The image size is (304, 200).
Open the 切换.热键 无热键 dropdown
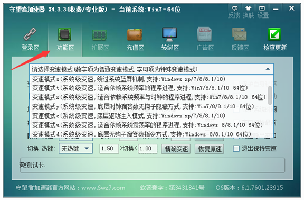click(76, 149)
